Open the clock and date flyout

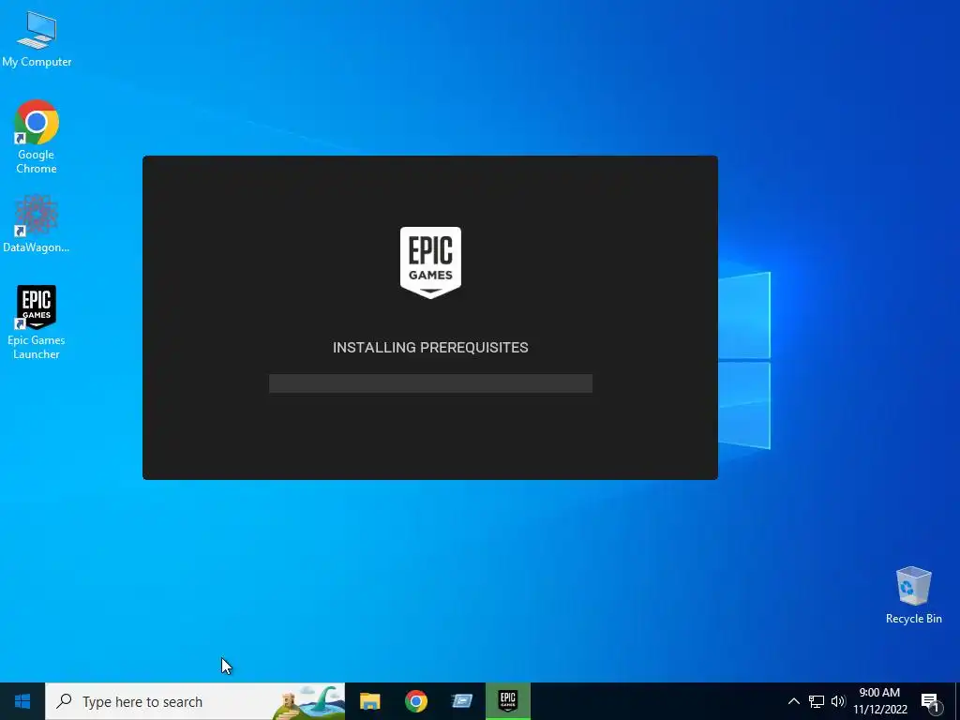[880, 701]
